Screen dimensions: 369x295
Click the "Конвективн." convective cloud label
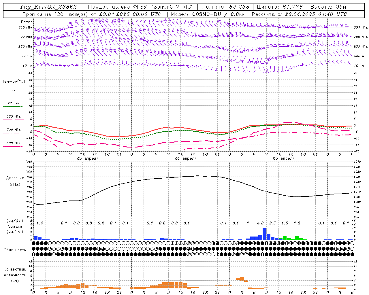[15, 269]
